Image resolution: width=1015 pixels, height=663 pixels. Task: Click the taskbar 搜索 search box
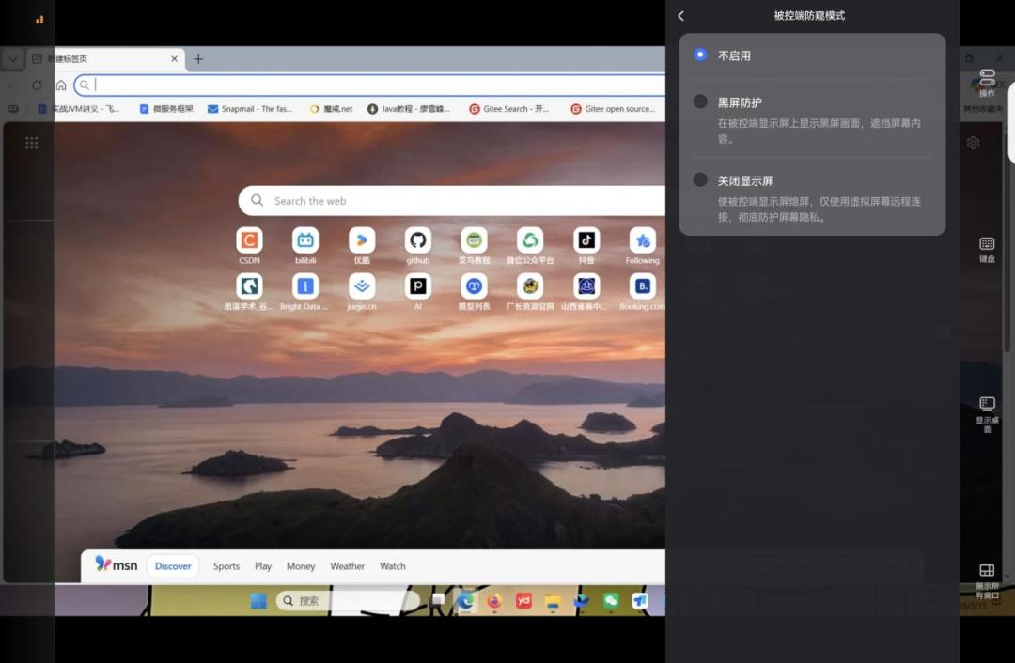tap(348, 601)
